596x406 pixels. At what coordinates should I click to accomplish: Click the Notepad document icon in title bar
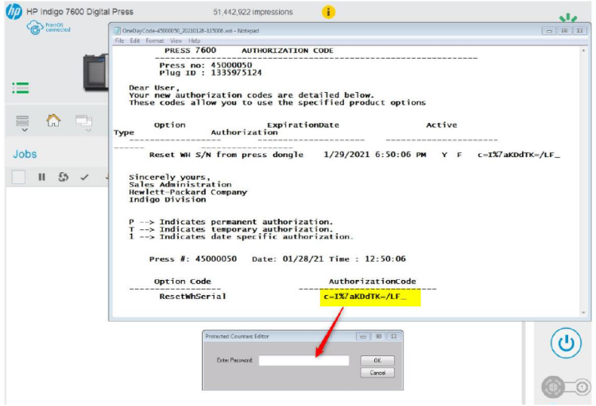(117, 31)
